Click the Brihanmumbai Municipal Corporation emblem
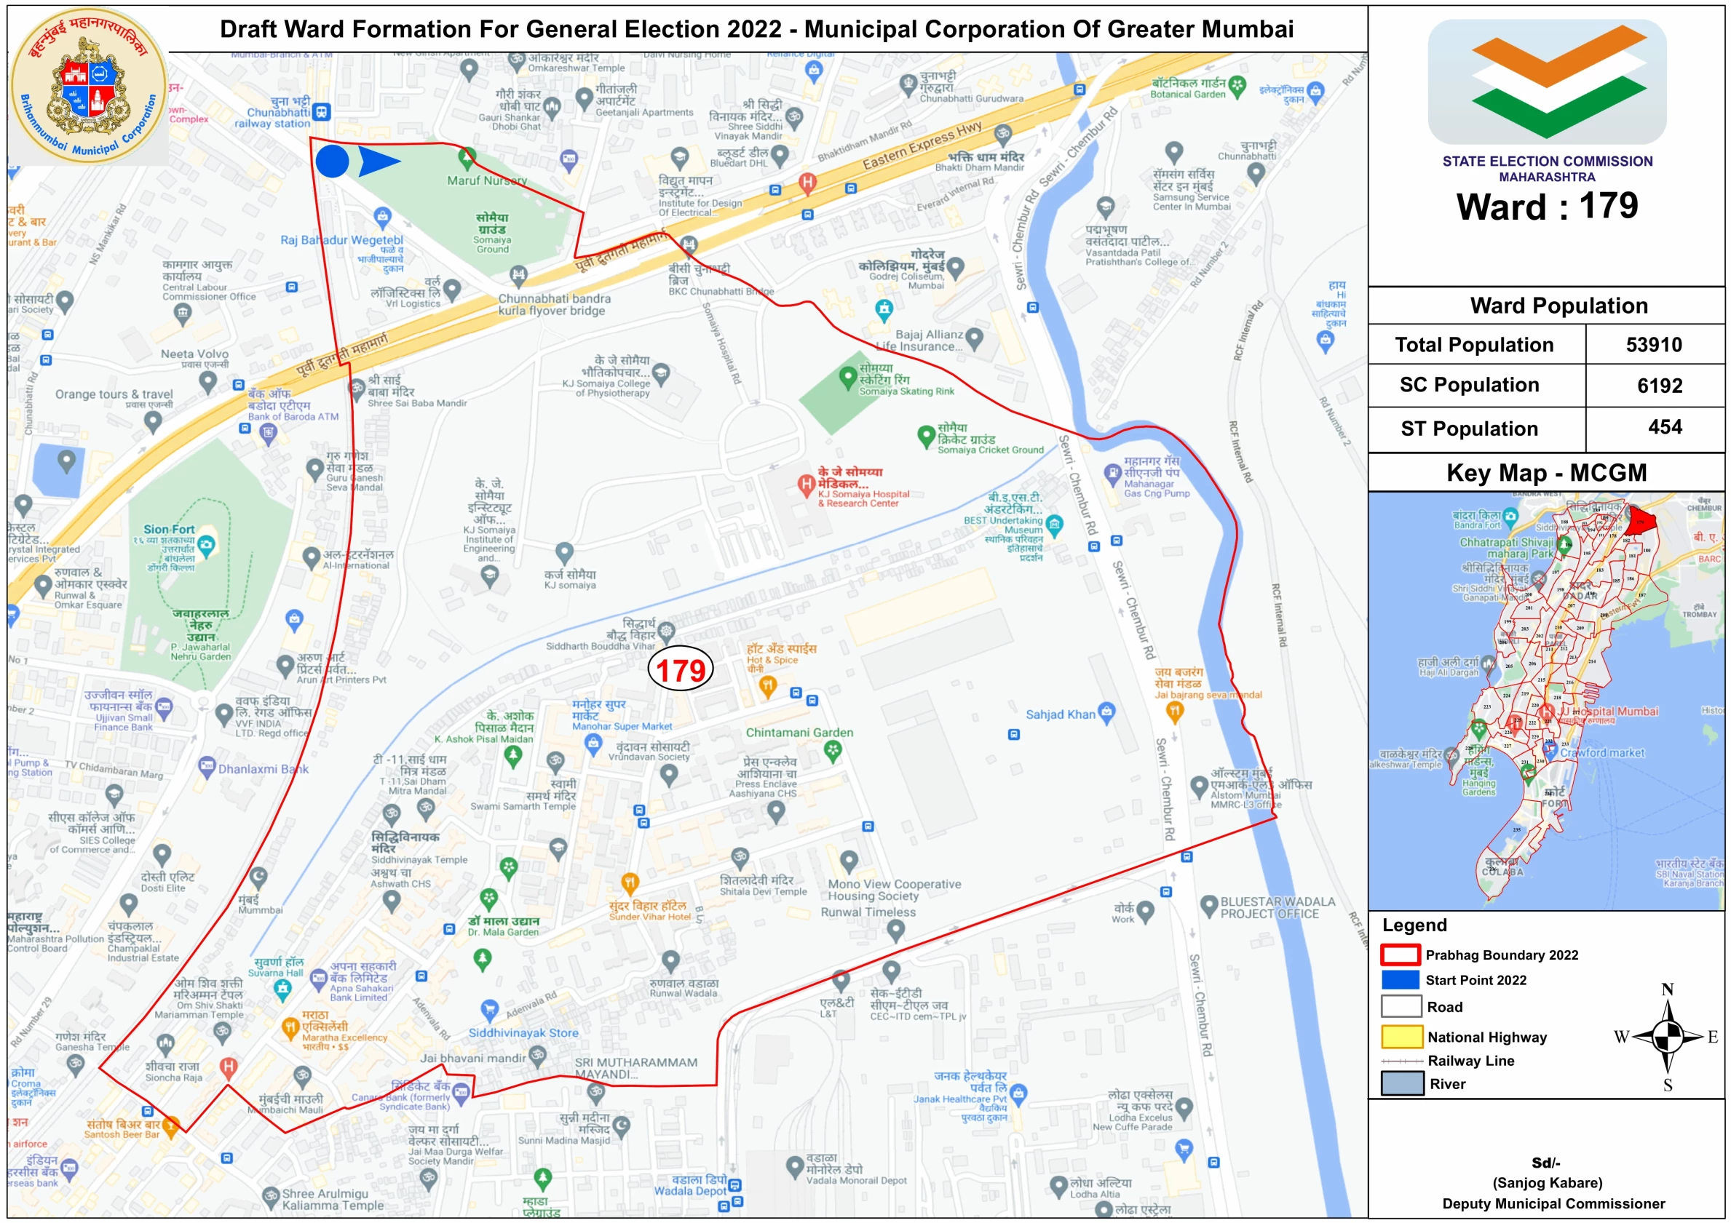This screenshot has height=1223, width=1731. pos(89,85)
